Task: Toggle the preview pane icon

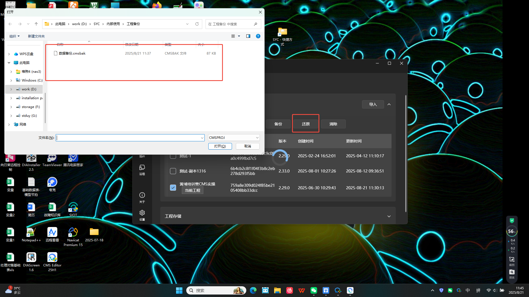Action: (248, 36)
